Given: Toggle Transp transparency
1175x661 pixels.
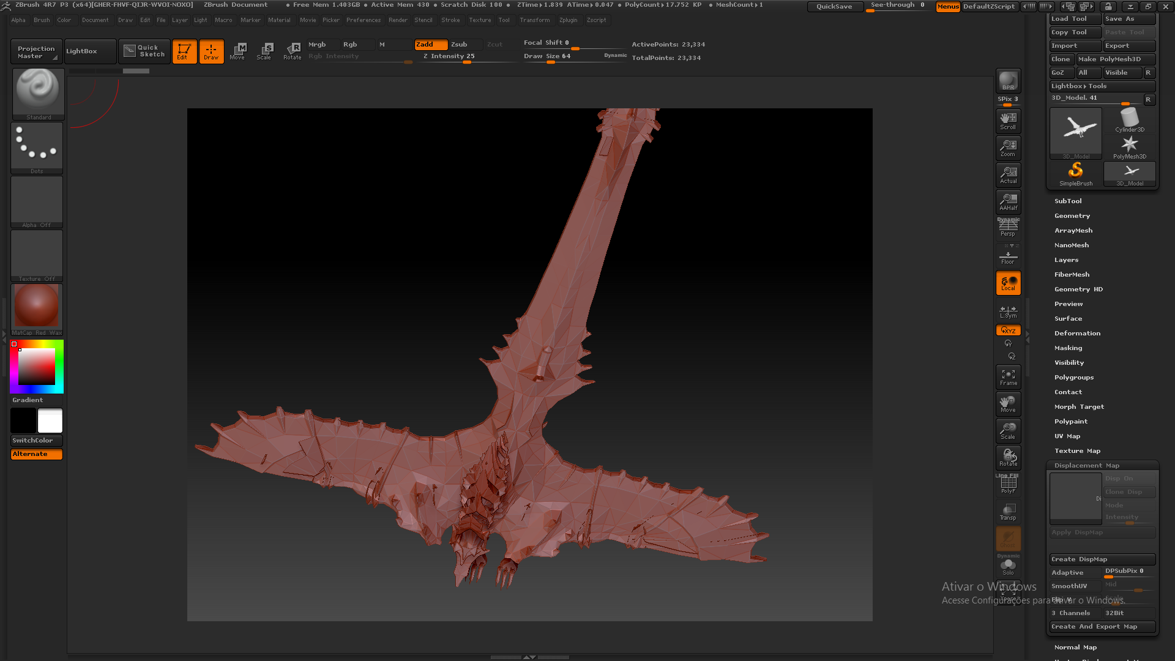Looking at the screenshot, I should point(1008,512).
